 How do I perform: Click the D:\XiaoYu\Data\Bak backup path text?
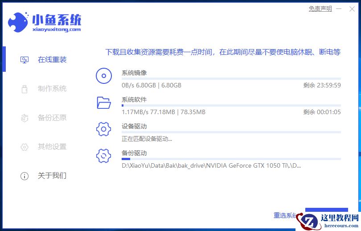pos(211,165)
